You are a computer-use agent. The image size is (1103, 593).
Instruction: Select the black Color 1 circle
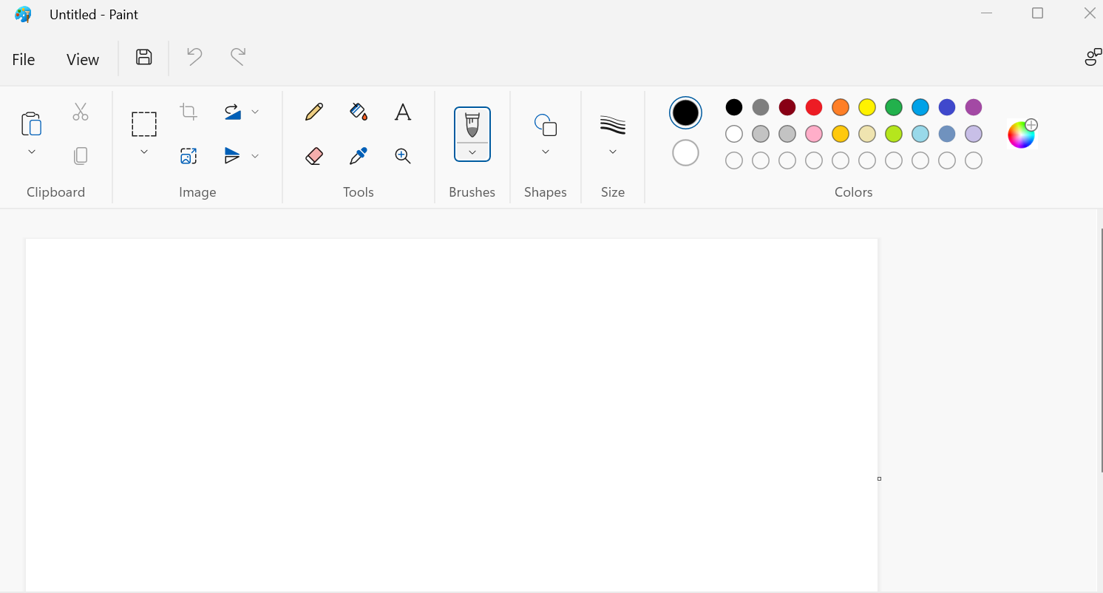(685, 112)
